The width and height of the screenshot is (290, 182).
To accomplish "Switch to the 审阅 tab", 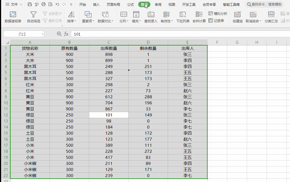I will coord(158,4).
